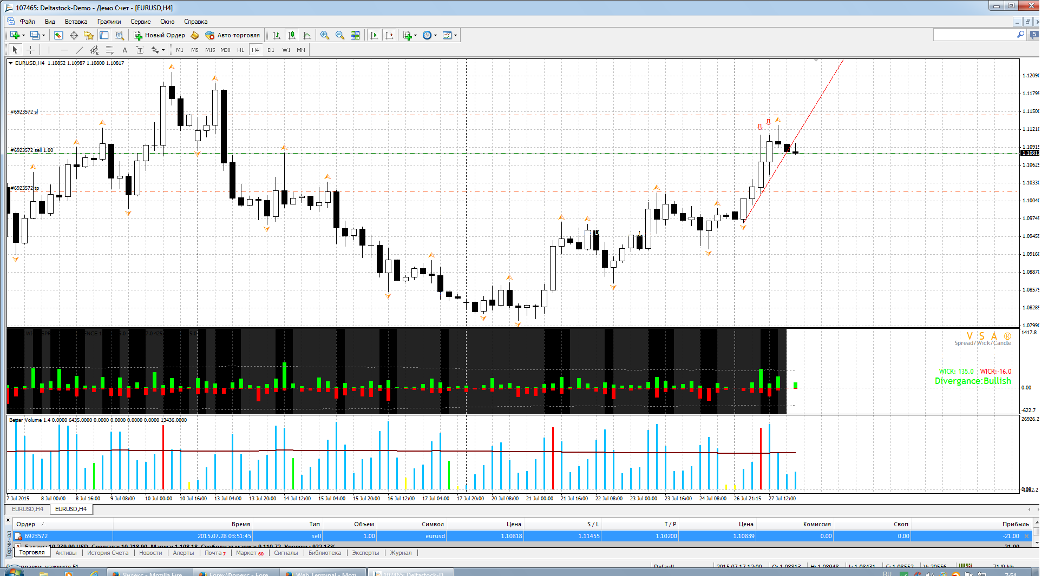This screenshot has height=576, width=1048.
Task: Open the Графики menu
Action: point(109,22)
